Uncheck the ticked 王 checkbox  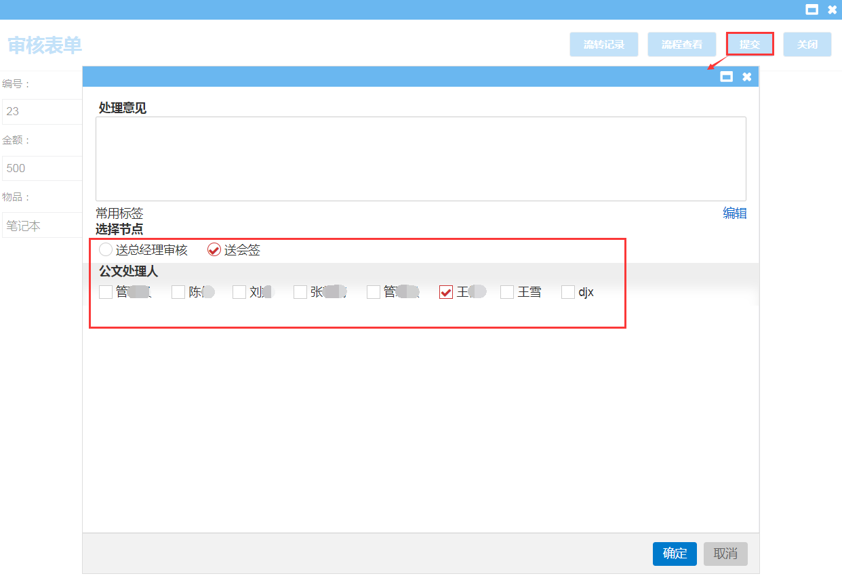click(x=446, y=292)
